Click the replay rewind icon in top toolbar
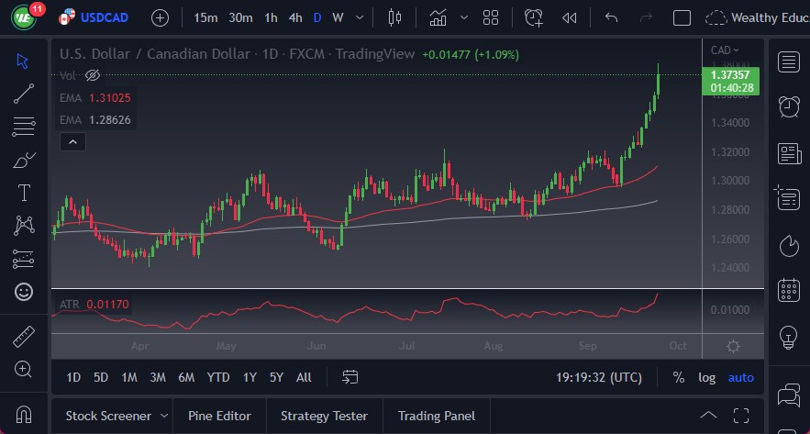This screenshot has width=810, height=434. 570,17
